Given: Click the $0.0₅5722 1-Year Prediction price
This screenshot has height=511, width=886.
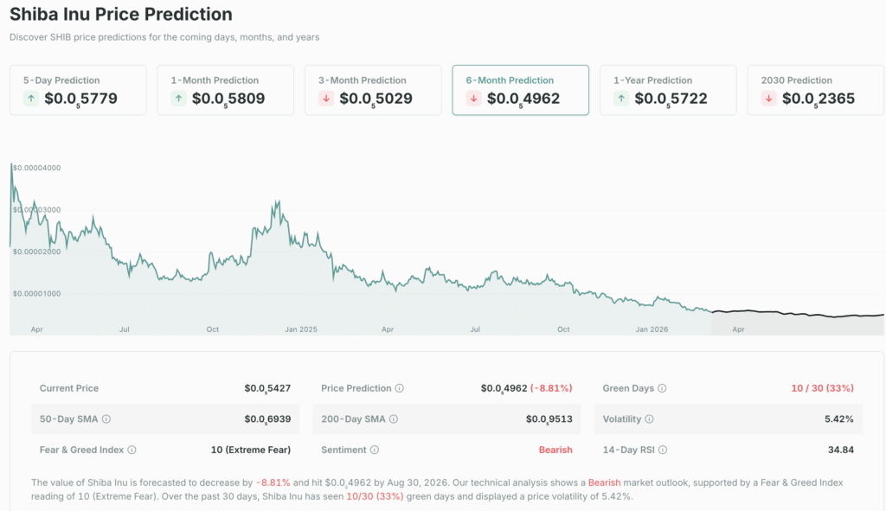Looking at the screenshot, I should click(671, 99).
